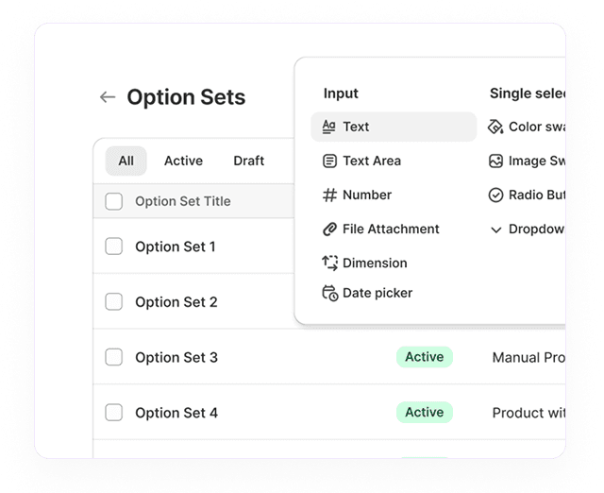Select the File Attachment paperclip icon
Screen dimensions: 604x493
click(329, 229)
